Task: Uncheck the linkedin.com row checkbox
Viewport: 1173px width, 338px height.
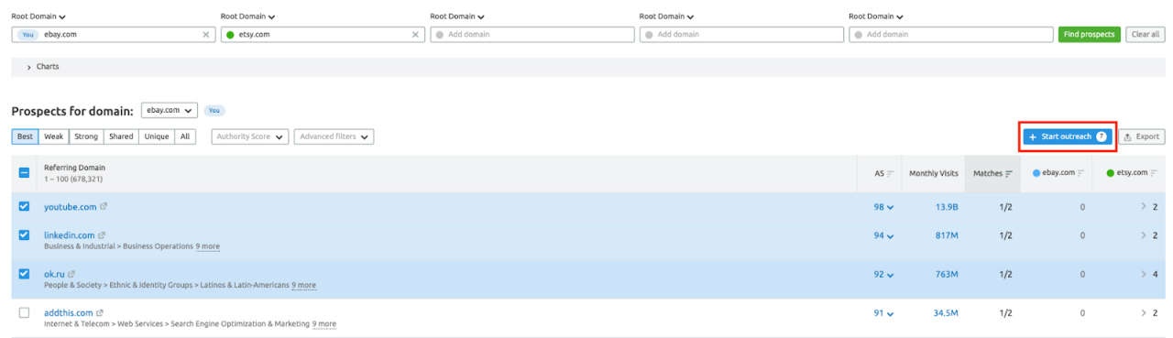Action: (x=24, y=235)
